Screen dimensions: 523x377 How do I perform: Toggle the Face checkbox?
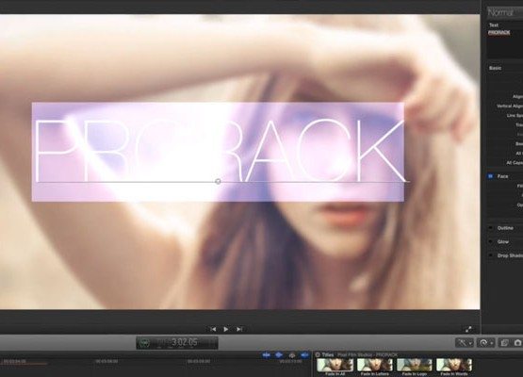(490, 176)
